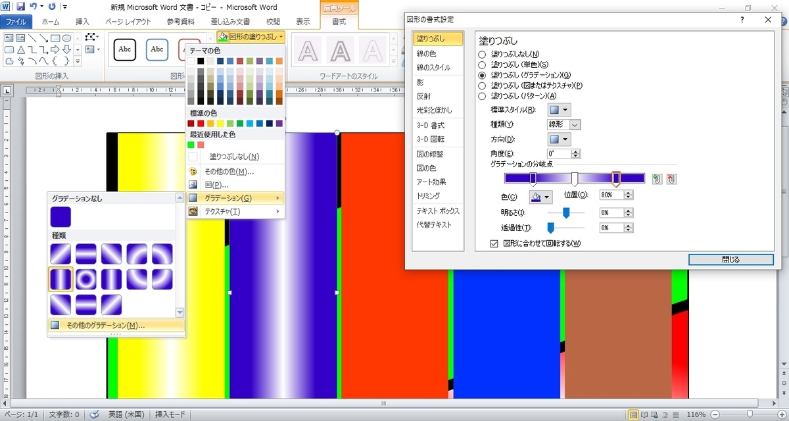Toggle 図形に合わせて回転する(W) checkbox
This screenshot has height=421, width=789.
494,243
